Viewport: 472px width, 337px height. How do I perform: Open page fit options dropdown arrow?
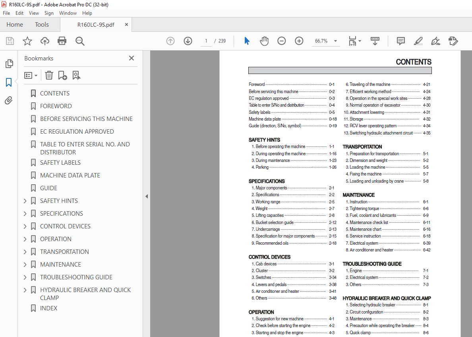click(360, 41)
